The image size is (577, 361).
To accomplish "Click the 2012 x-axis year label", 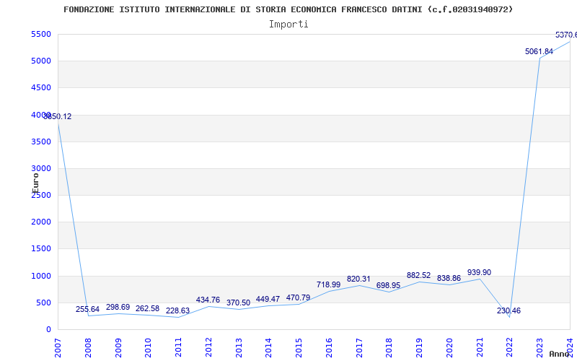I will 208,348.
